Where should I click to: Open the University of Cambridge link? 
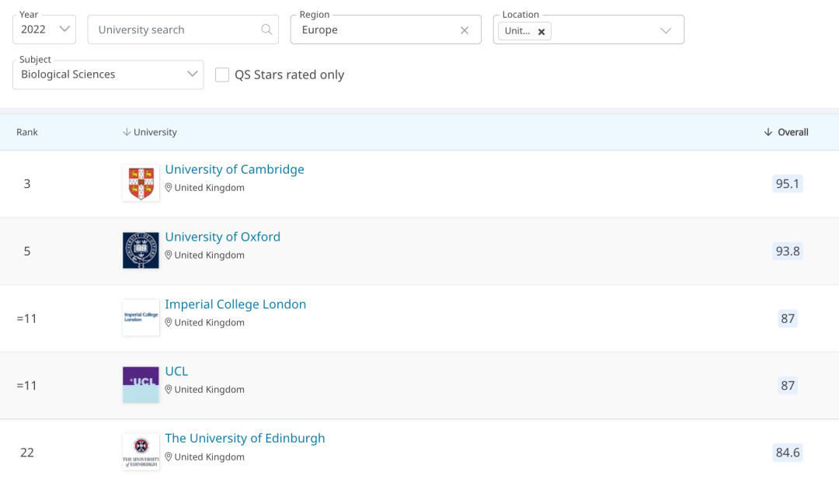tap(235, 169)
